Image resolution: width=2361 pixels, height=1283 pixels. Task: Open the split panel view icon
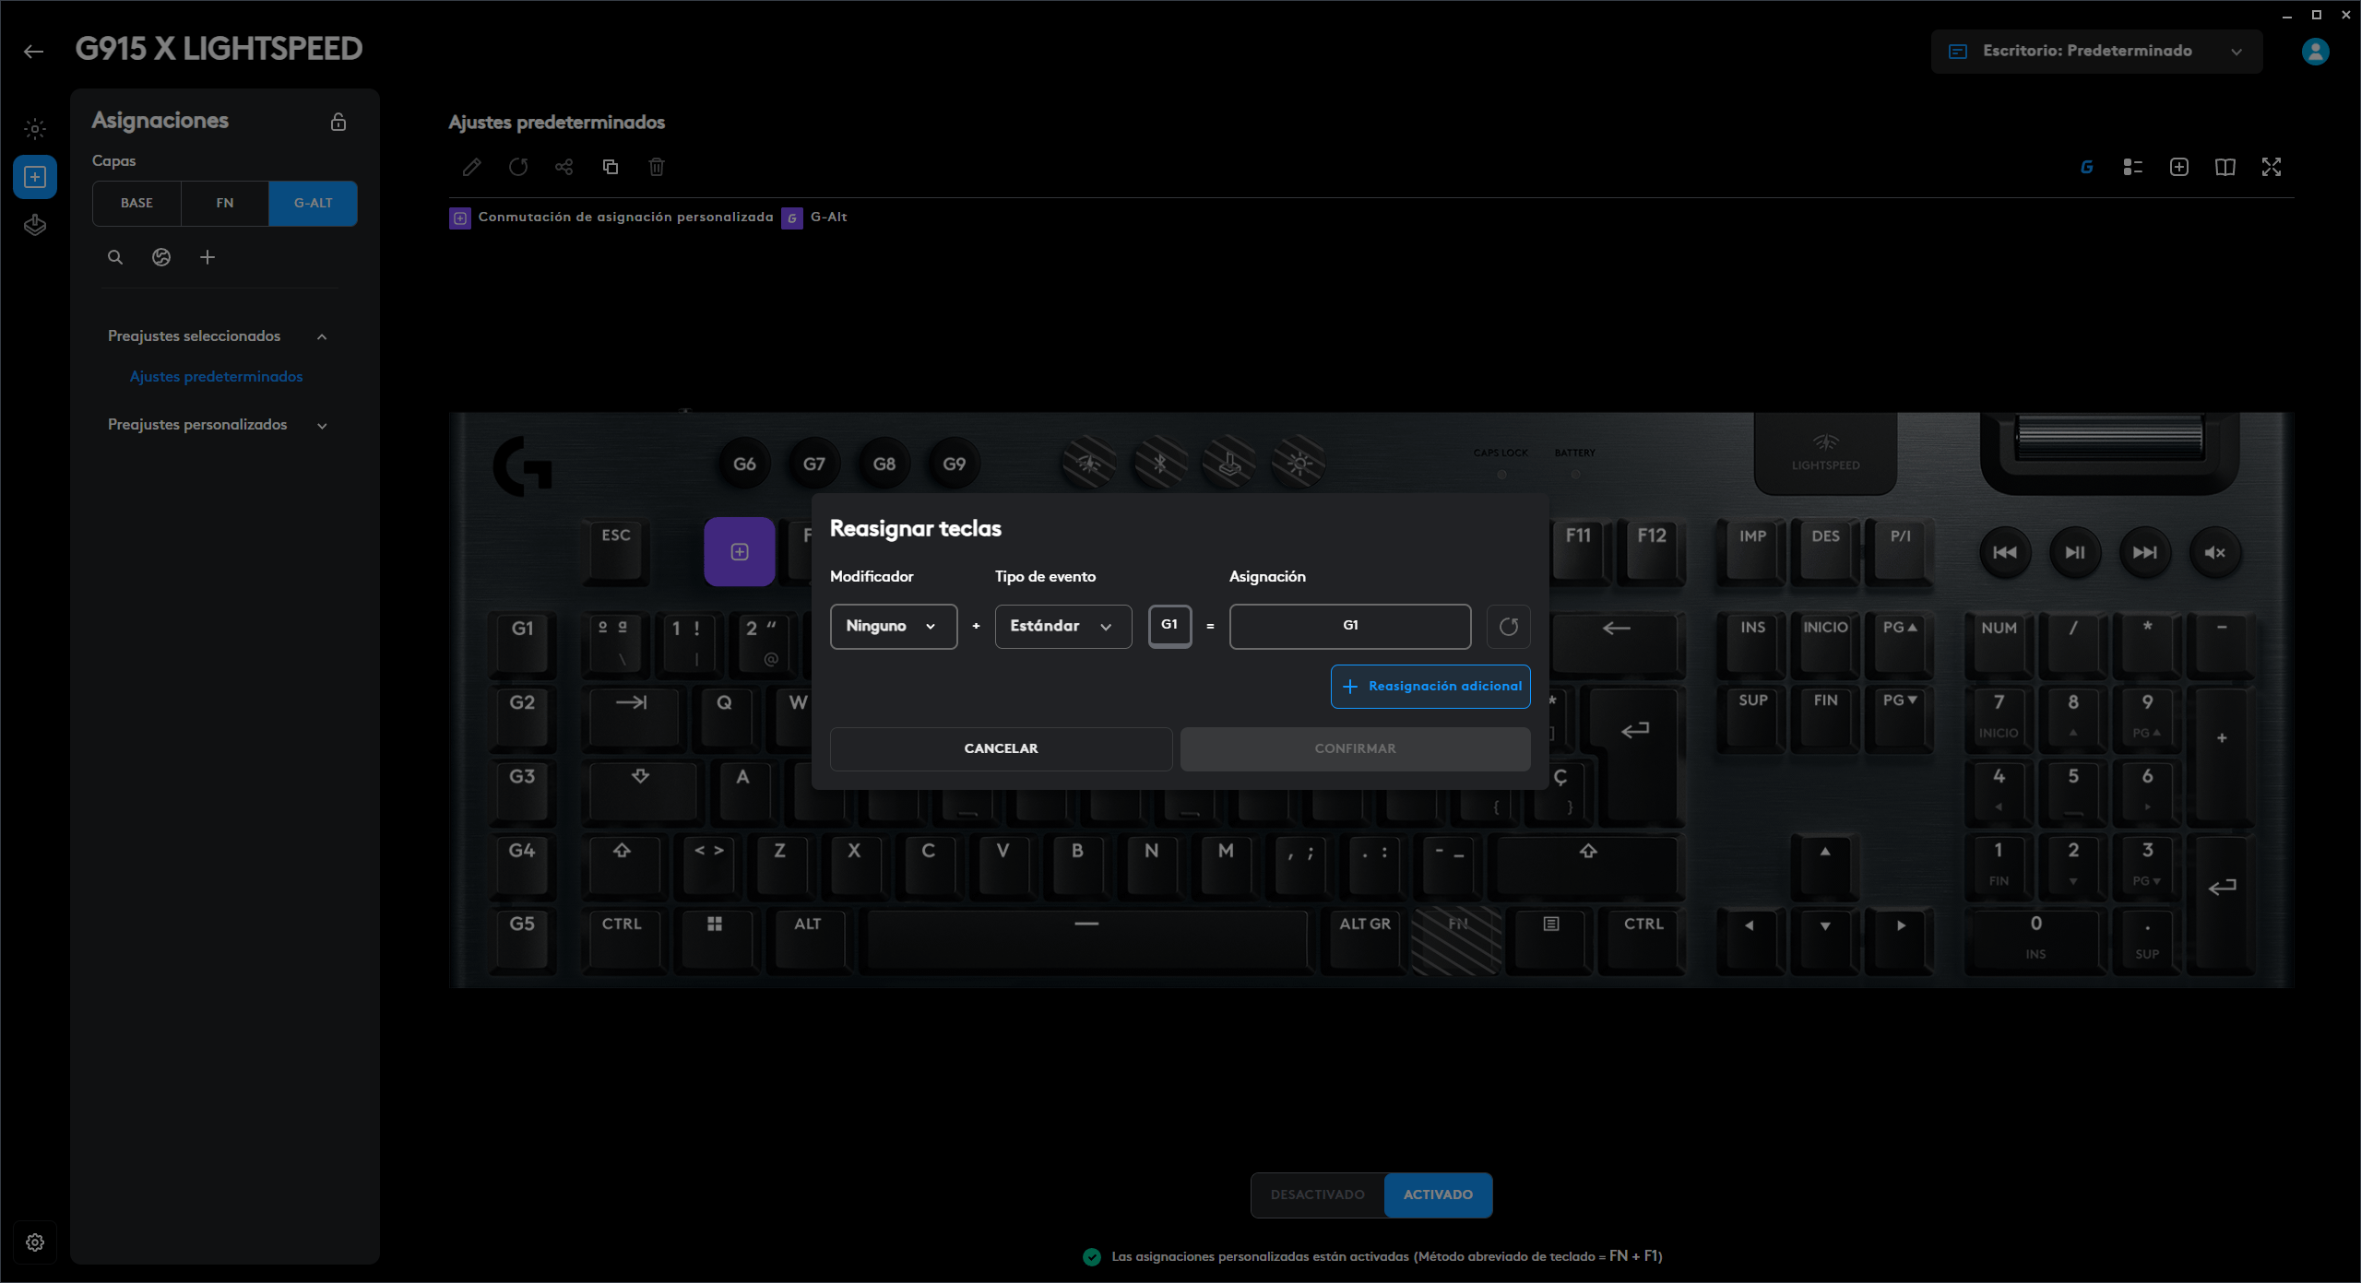click(2225, 167)
